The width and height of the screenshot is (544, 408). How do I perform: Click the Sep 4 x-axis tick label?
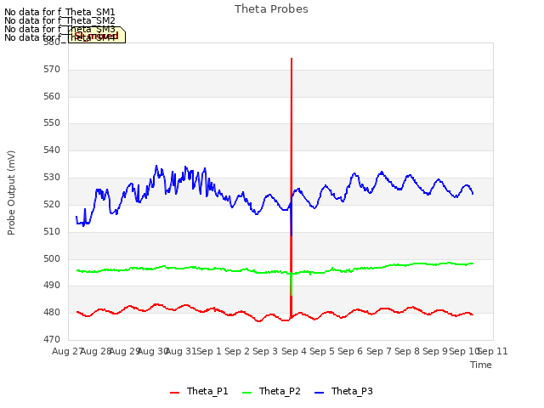click(294, 351)
